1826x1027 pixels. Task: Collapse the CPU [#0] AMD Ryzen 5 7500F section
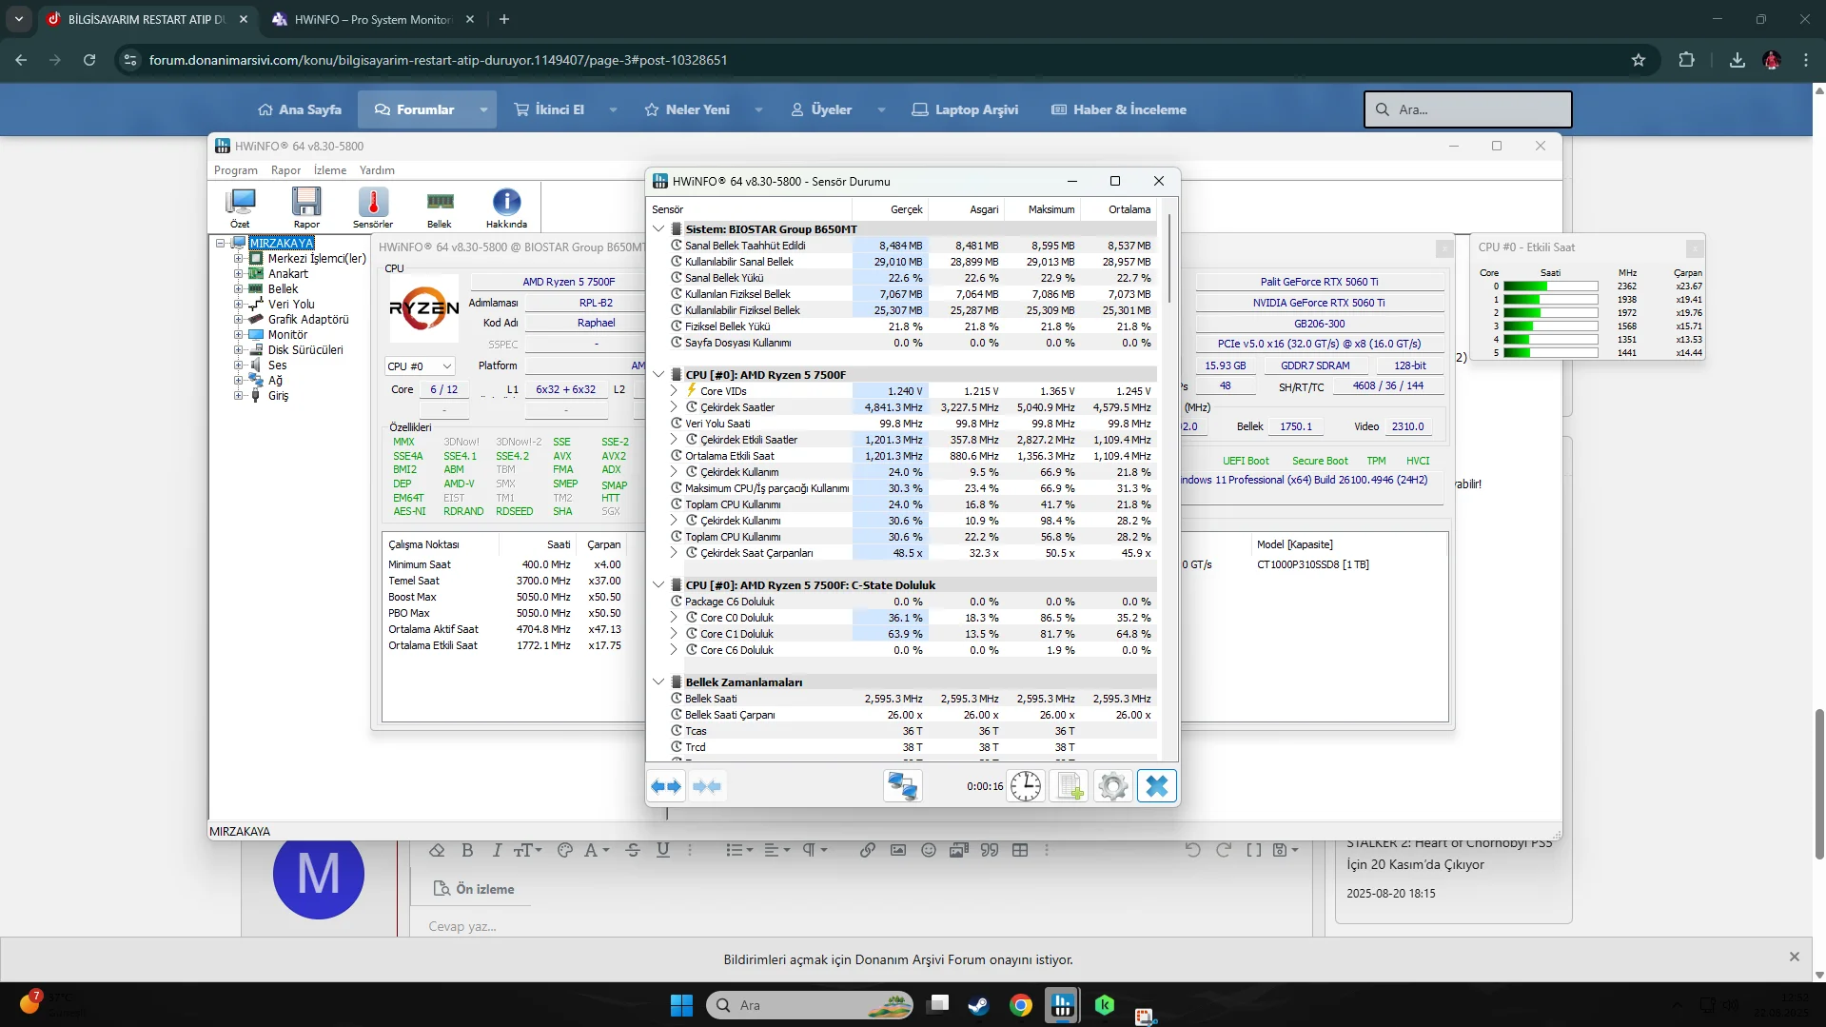[x=658, y=375]
